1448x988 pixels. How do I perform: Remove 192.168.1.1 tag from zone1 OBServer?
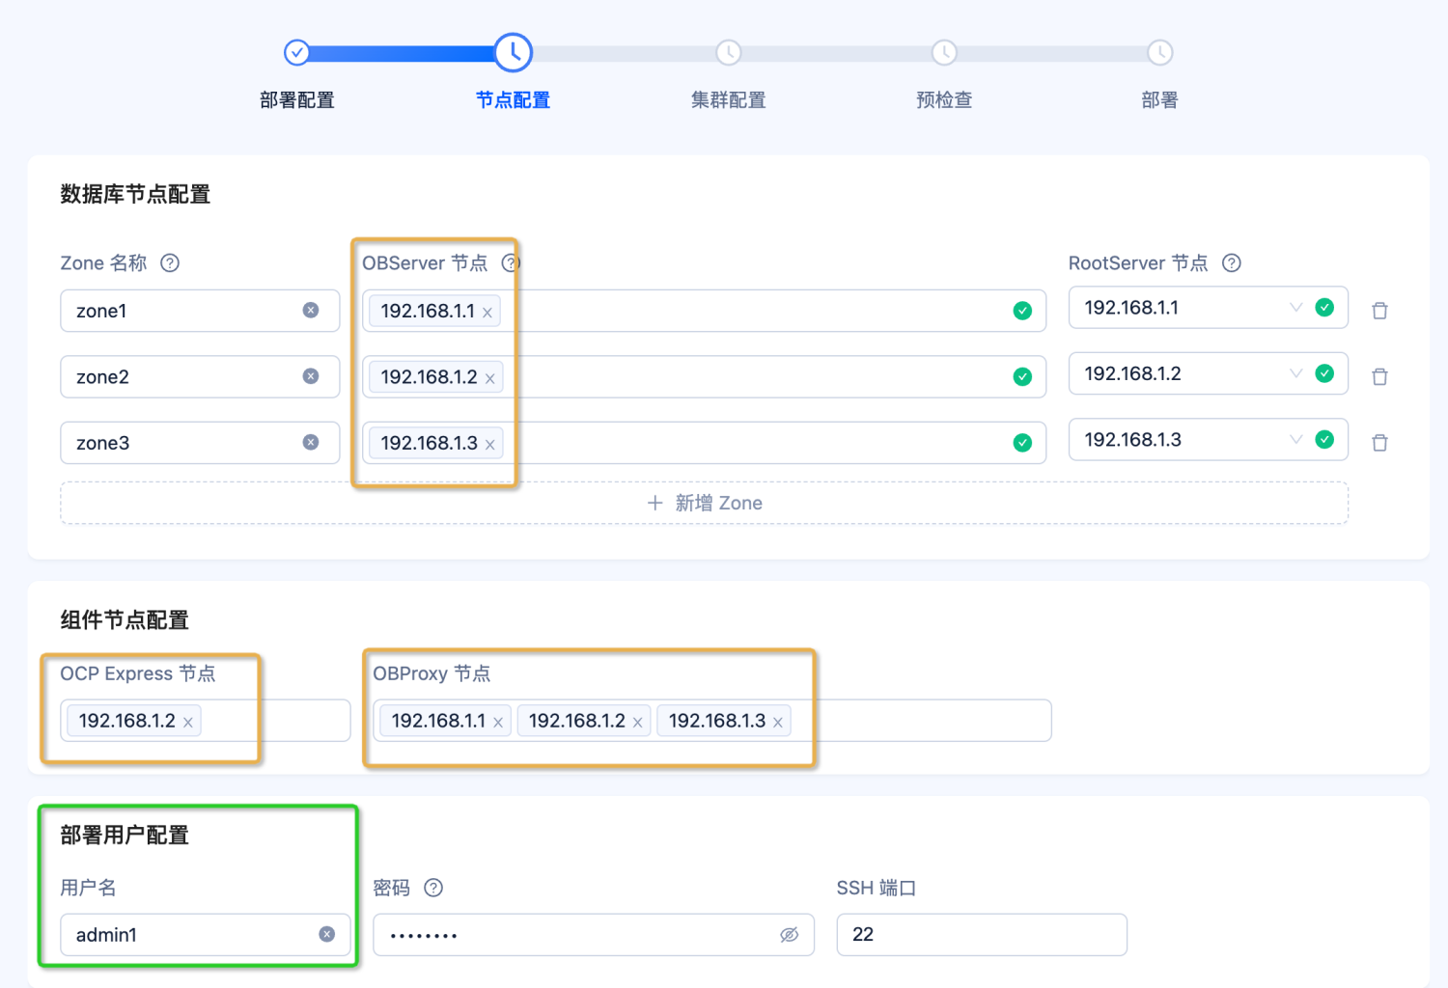point(487,313)
